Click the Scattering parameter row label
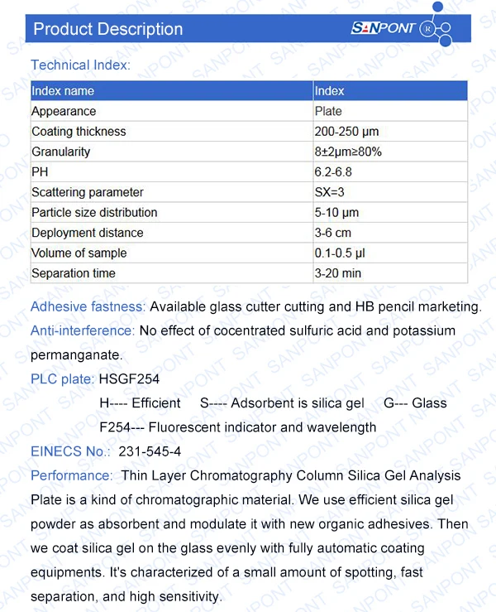Viewport: 496px width, 612px height. [87, 192]
